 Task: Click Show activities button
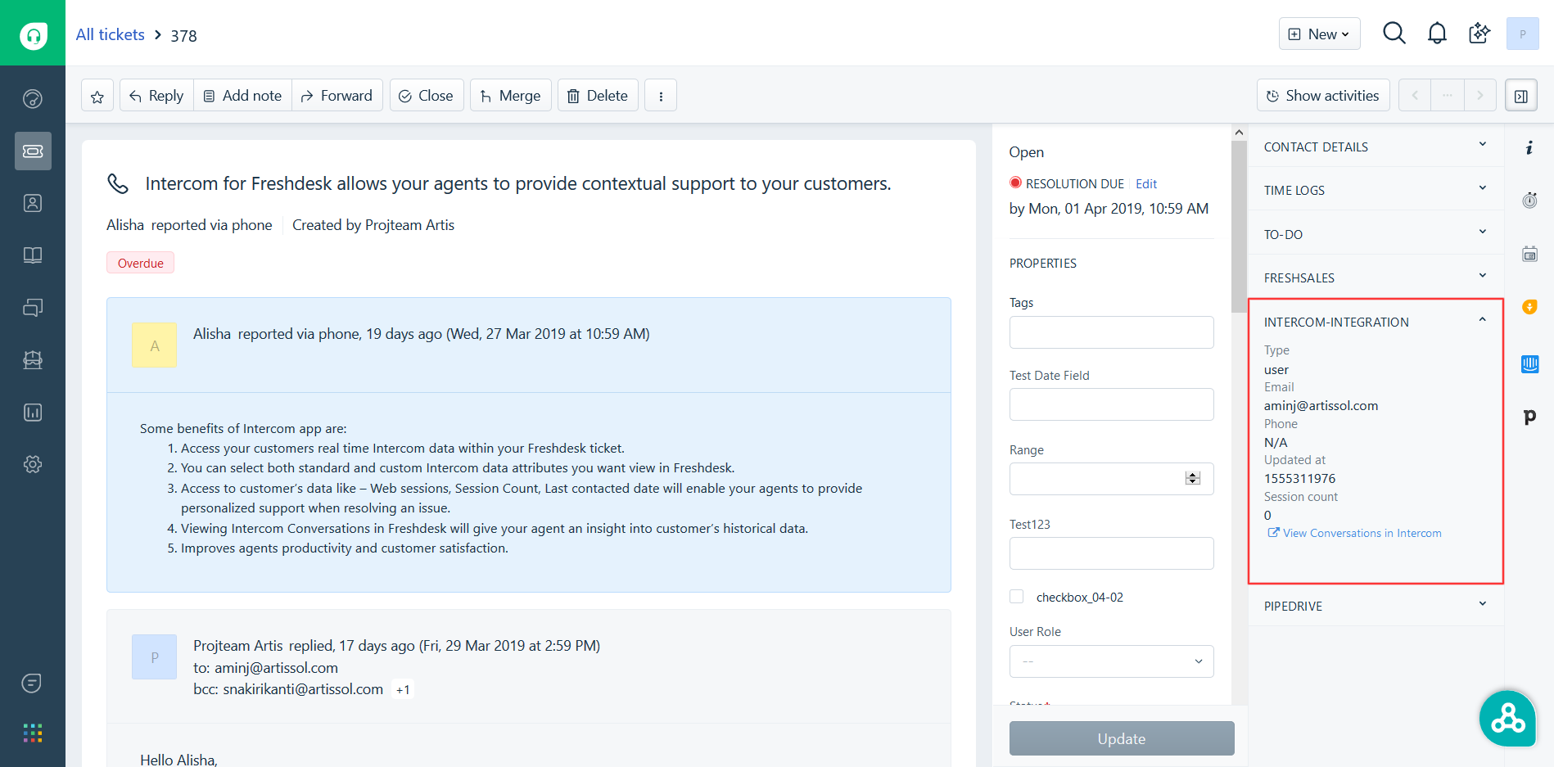point(1323,96)
